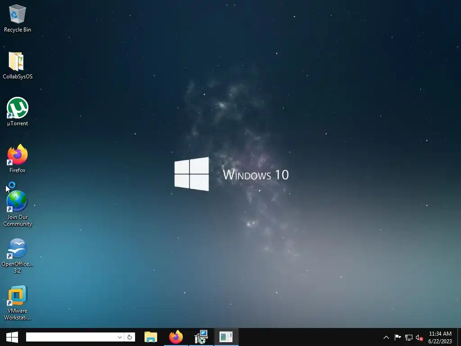Screen dimensions: 461x346
Task: Select the active window taskbar icon
Action: click(226, 337)
